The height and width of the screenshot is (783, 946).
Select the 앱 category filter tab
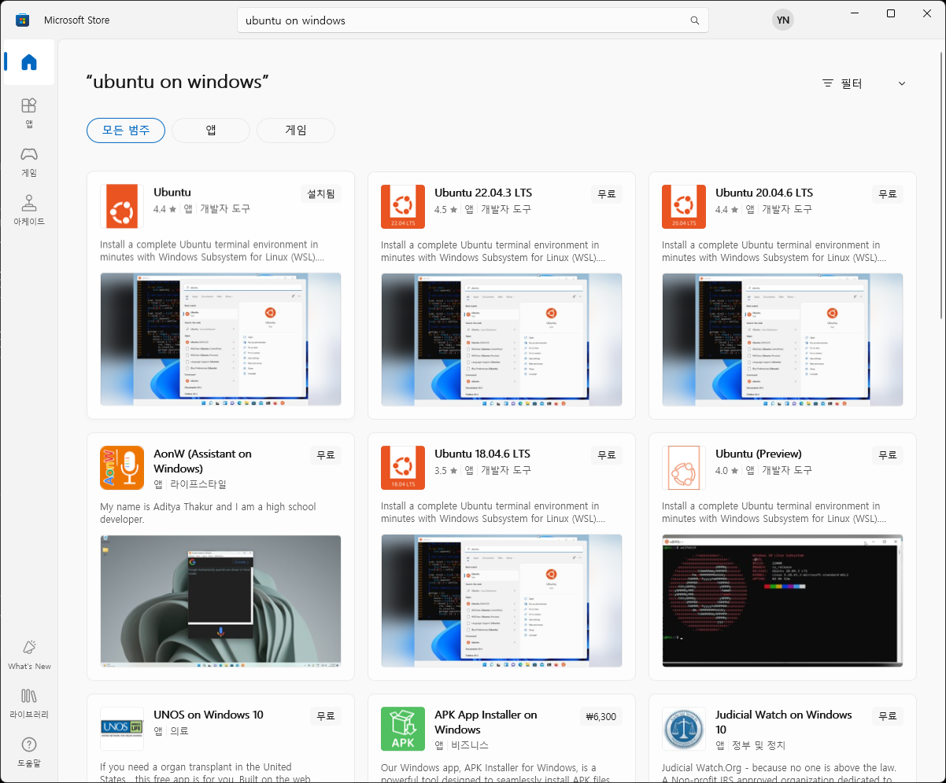pyautogui.click(x=211, y=130)
